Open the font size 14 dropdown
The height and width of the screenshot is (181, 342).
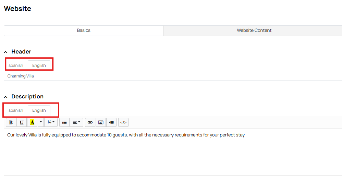click(51, 122)
